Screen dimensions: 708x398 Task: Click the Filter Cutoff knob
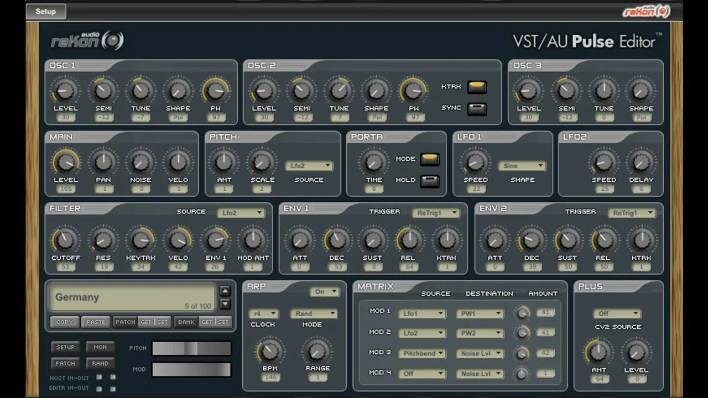pyautogui.click(x=65, y=240)
